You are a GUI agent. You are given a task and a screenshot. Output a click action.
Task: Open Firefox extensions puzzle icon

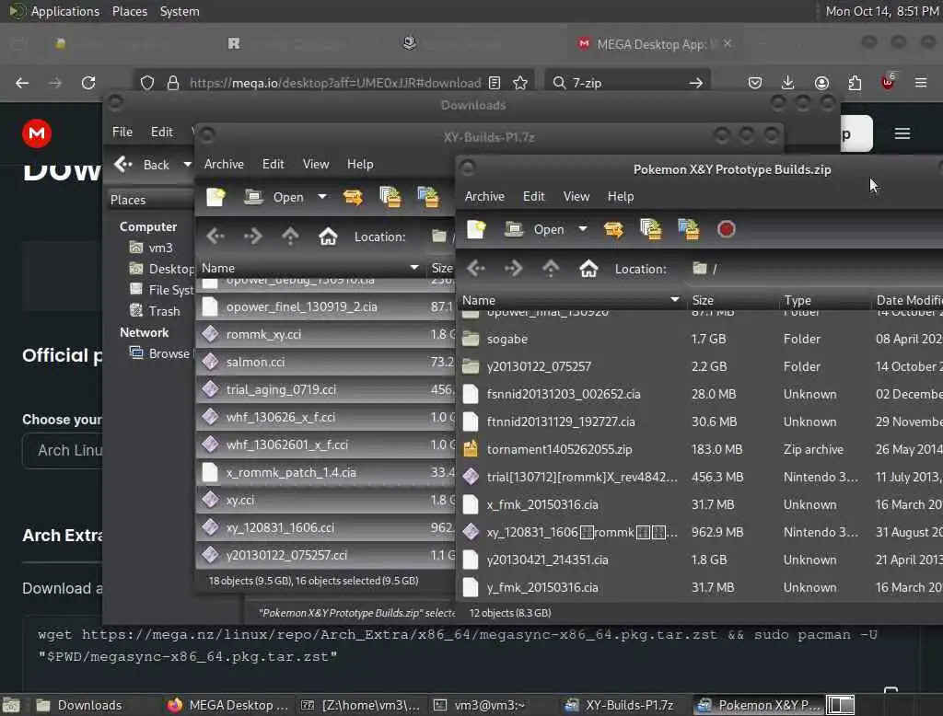855,82
